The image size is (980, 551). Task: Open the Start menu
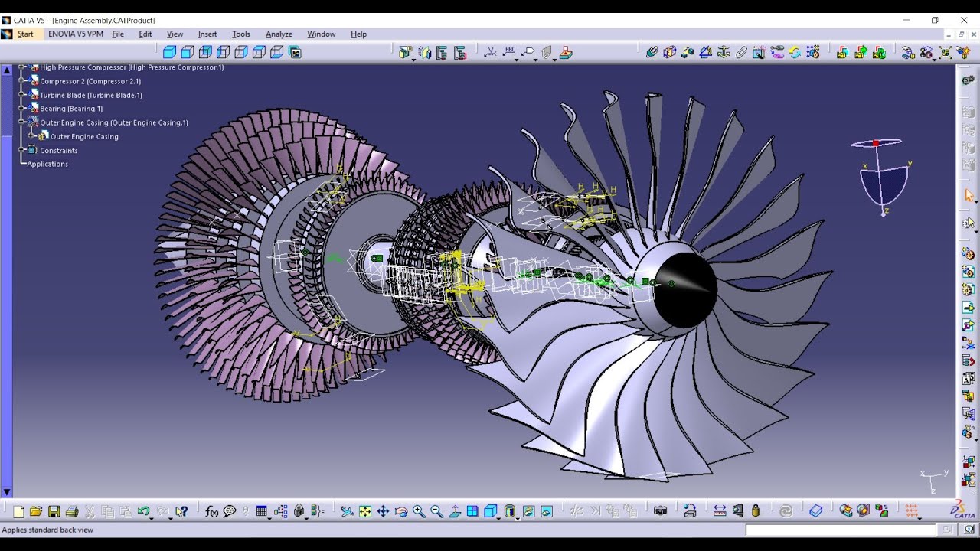pos(25,34)
